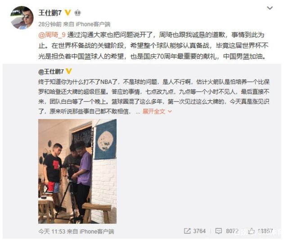Open the attached photo thumbnail
288x240 pixels.
pos(77,171)
